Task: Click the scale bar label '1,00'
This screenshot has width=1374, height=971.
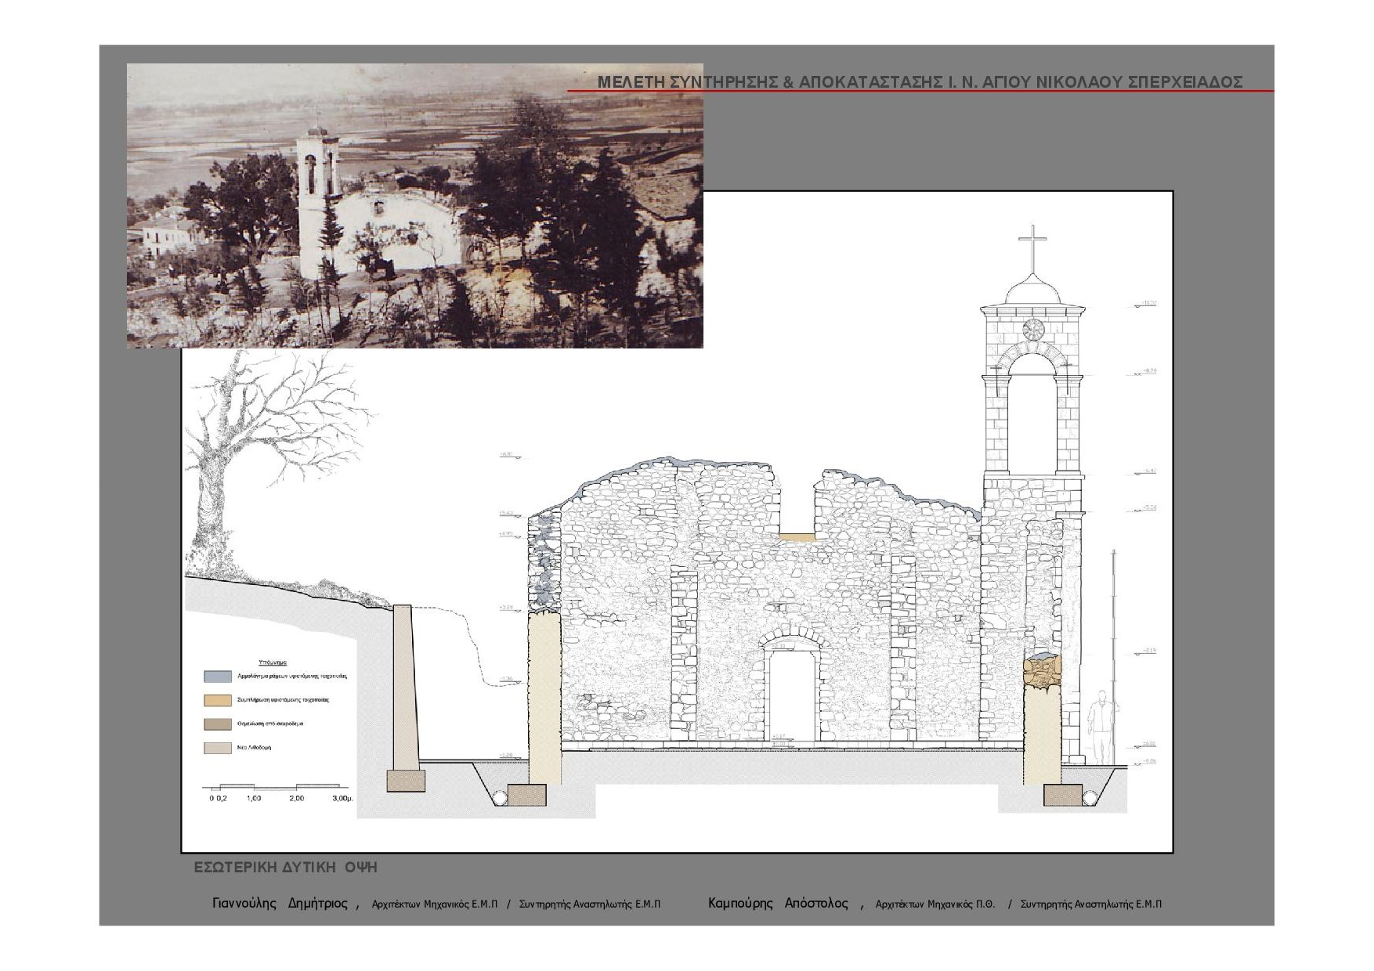Action: pos(253,798)
